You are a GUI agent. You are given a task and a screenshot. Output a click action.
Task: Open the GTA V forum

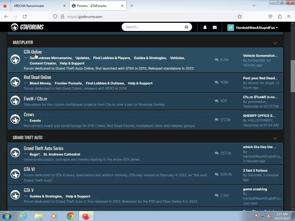tap(29, 190)
